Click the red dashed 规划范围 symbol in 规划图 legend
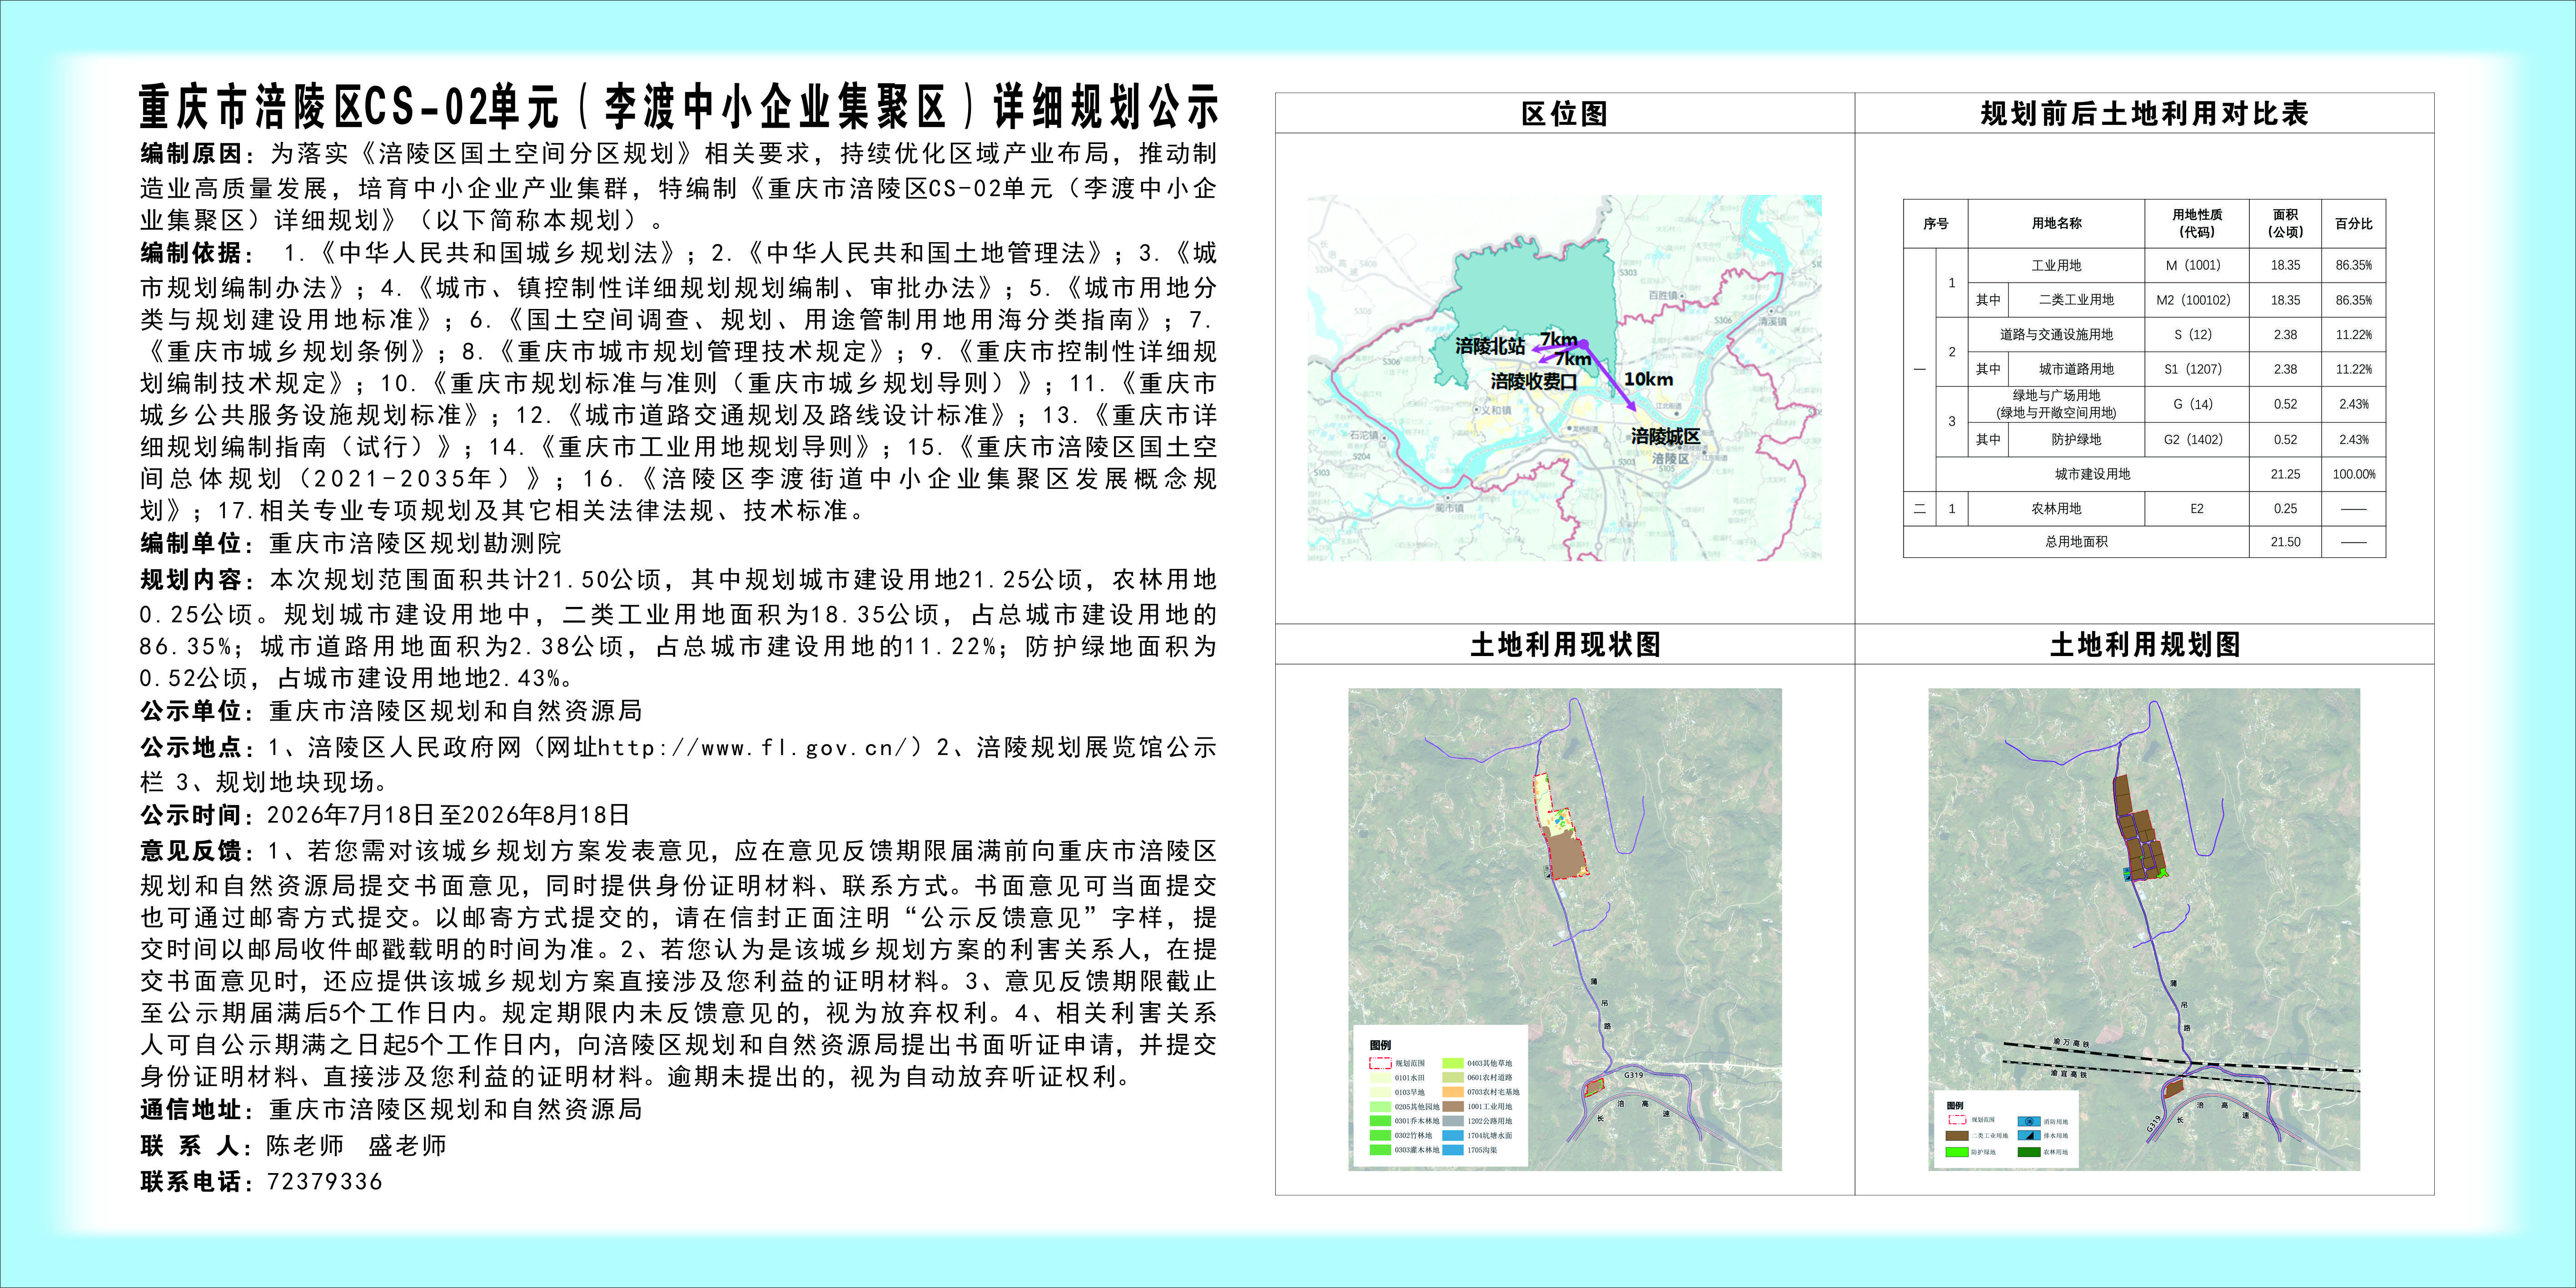Screen dimensions: 2576x1288 click(x=1957, y=1120)
